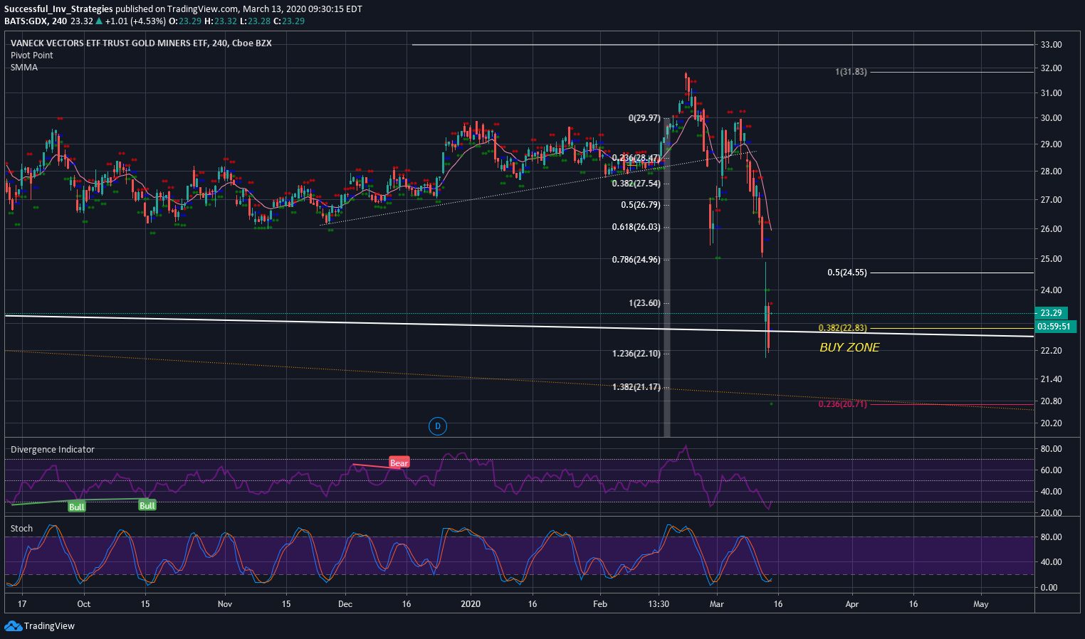Viewport: 1085px width, 639px height.
Task: Click the yellow 0.382(22.83) level label
Action: pos(843,328)
